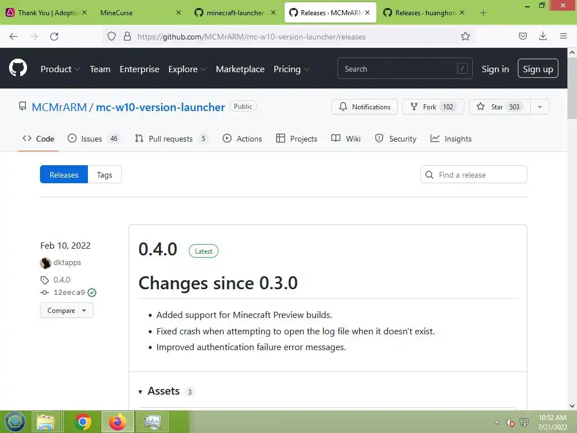This screenshot has width=577, height=433.
Task: Switch to the Thank You Adoptium tab
Action: pos(47,13)
